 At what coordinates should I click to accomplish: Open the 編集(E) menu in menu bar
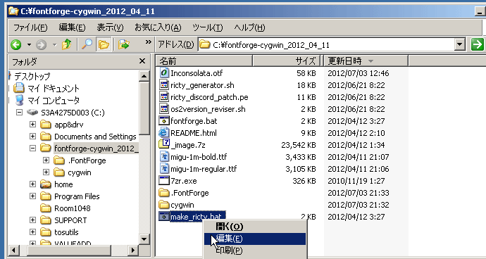[x=72, y=27]
